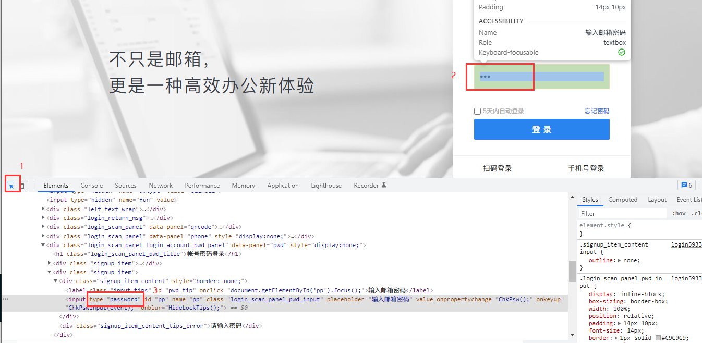The image size is (702, 343).
Task: Click the #C9C9C9 border color swatch
Action: point(659,338)
